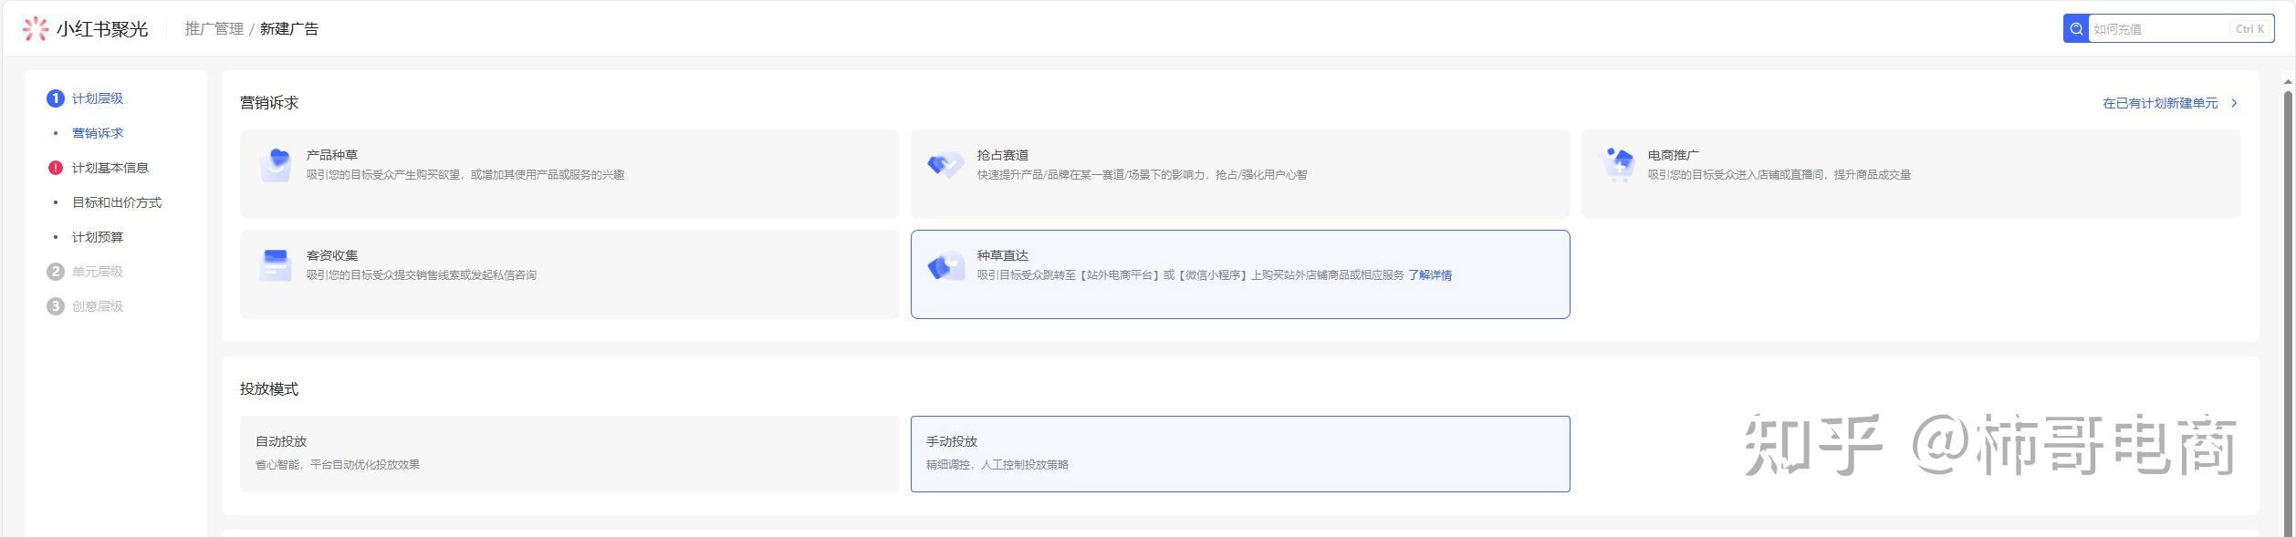2296x537 pixels.
Task: Click the 小红书聚光 logo icon
Action: click(37, 28)
